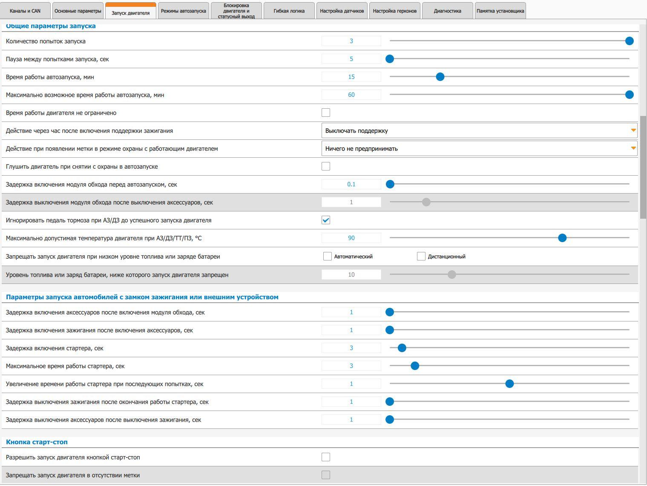Open the Диагностика tab
Image resolution: width=647 pixels, height=486 pixels.
coord(448,11)
